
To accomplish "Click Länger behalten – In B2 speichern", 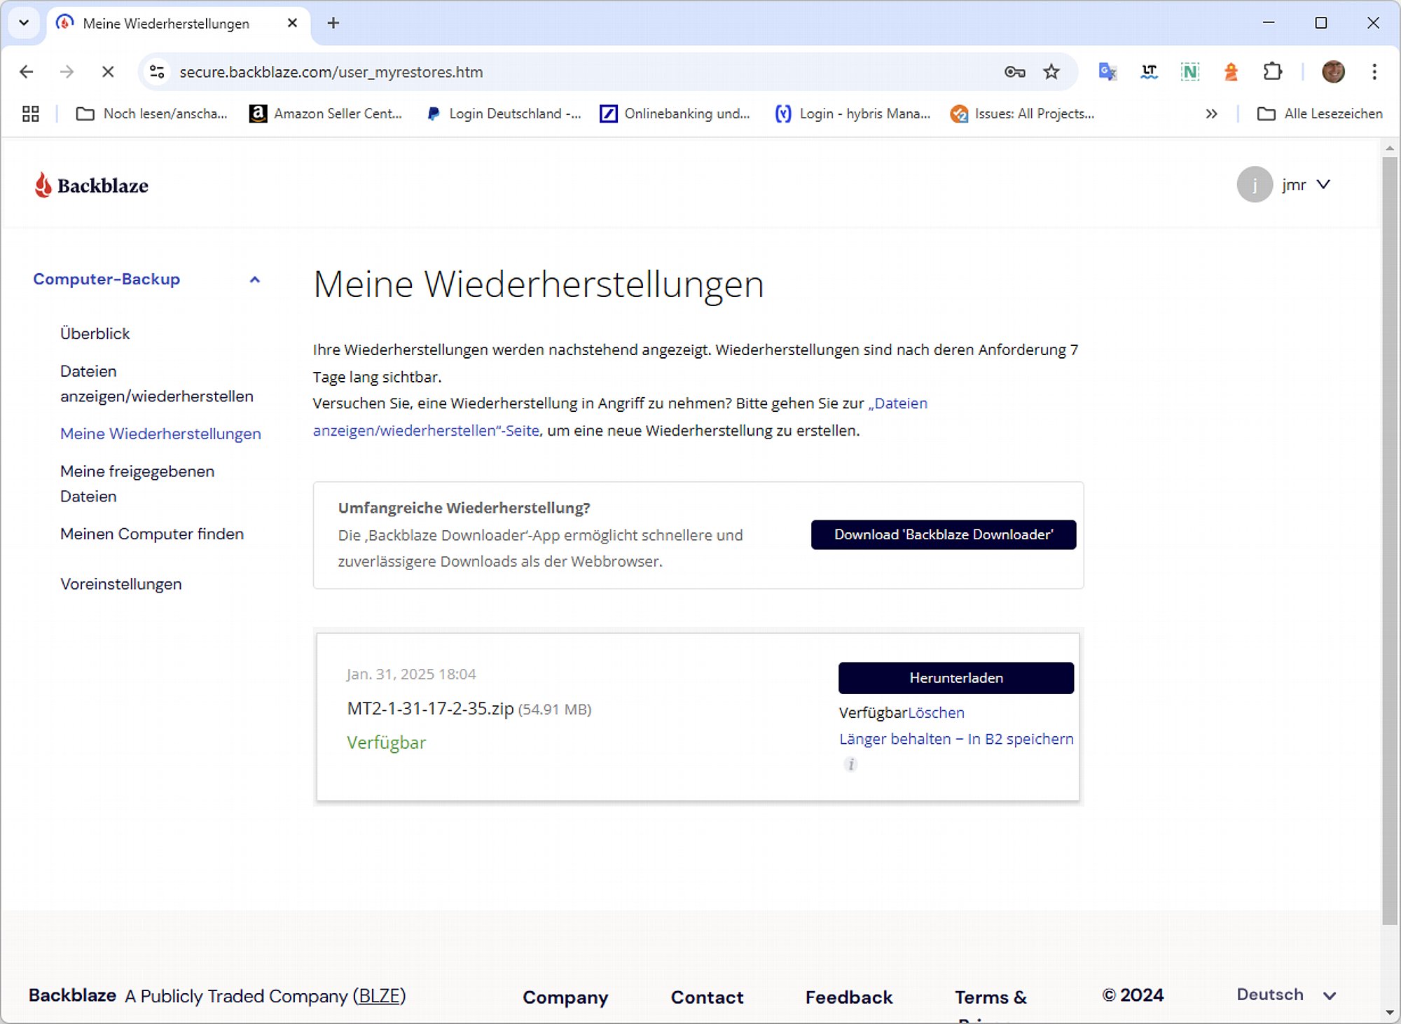I will pyautogui.click(x=956, y=739).
